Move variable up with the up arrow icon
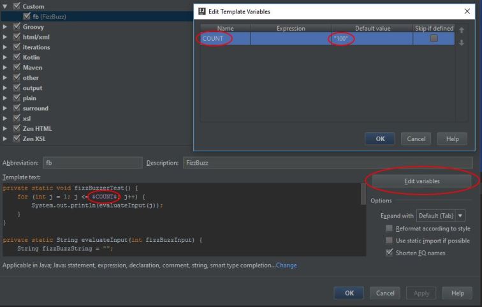 [x=462, y=30]
